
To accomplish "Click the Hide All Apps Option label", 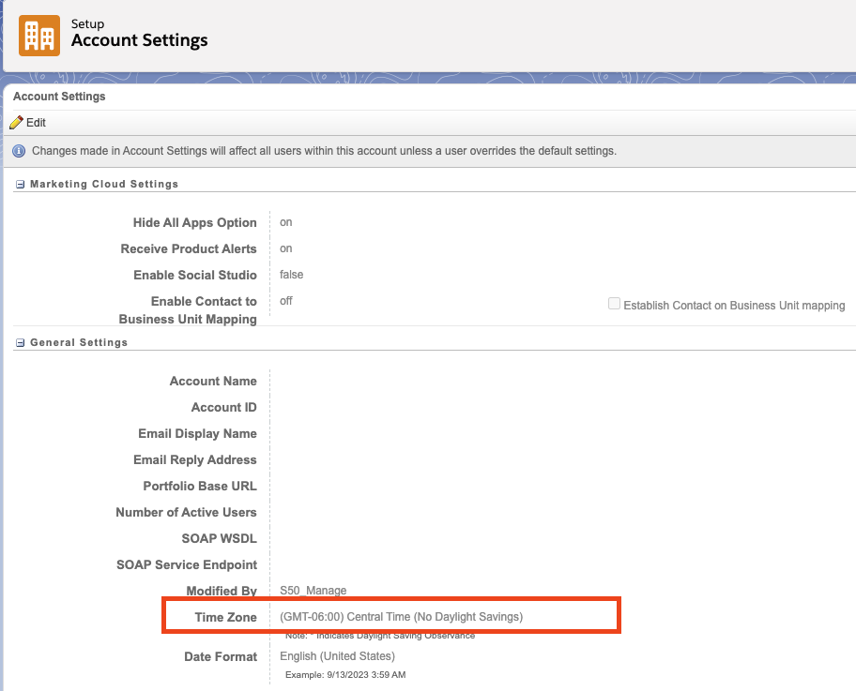I will pos(195,222).
